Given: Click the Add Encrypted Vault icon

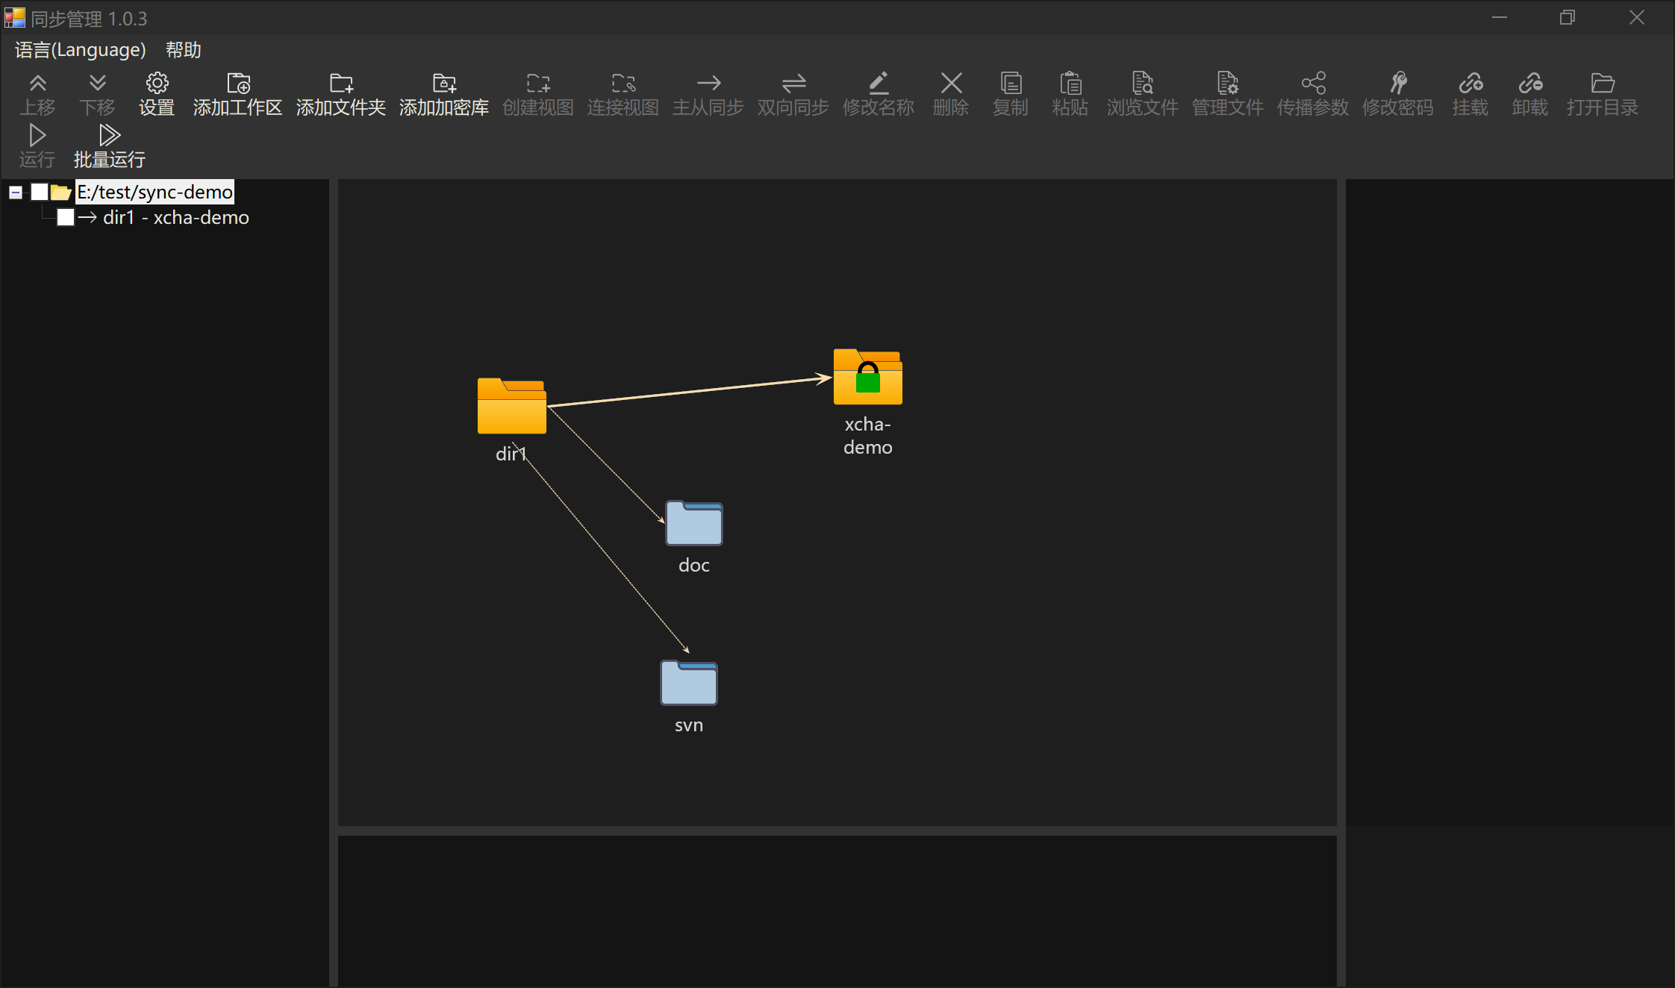Looking at the screenshot, I should 443,84.
